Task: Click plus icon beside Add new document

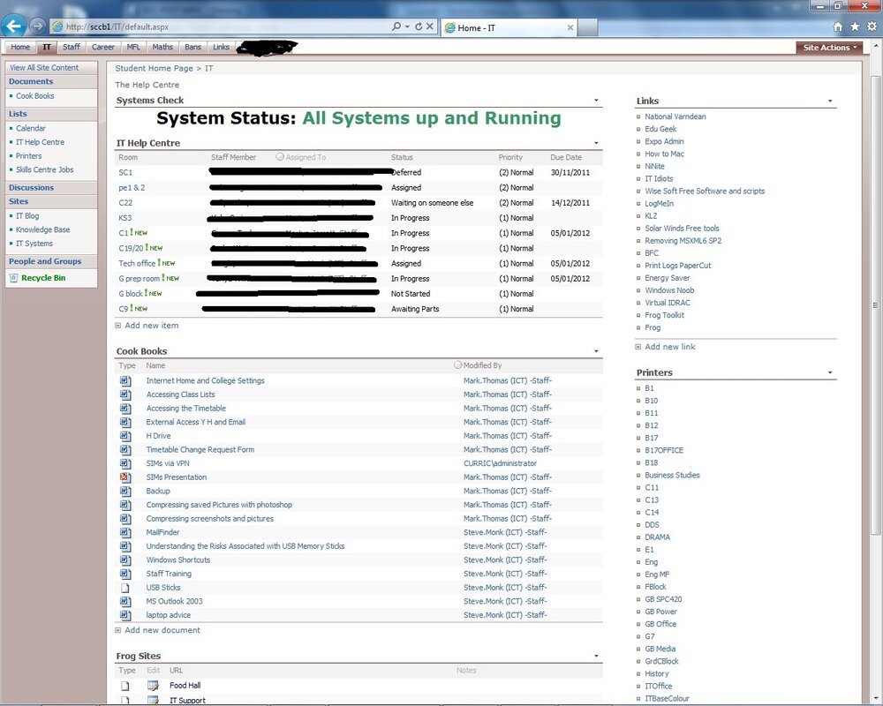Action: 117,630
